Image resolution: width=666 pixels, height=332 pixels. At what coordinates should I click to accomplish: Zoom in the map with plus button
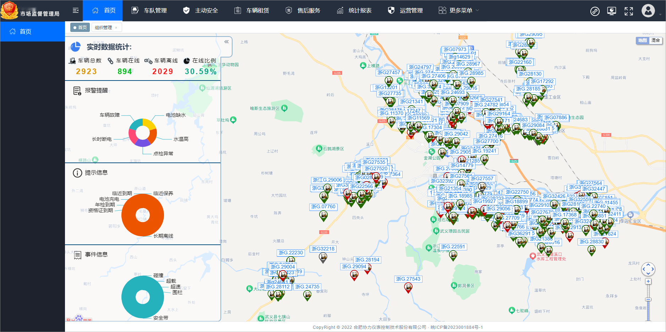point(648,281)
